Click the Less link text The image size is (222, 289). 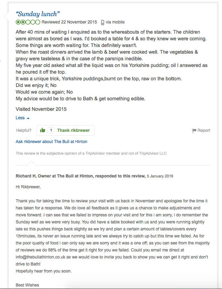click(x=20, y=118)
